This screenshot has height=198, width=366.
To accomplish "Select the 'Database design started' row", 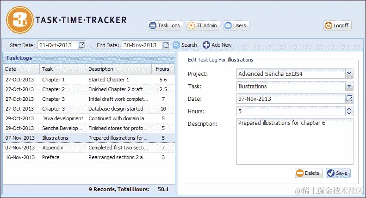I will click(x=89, y=109).
